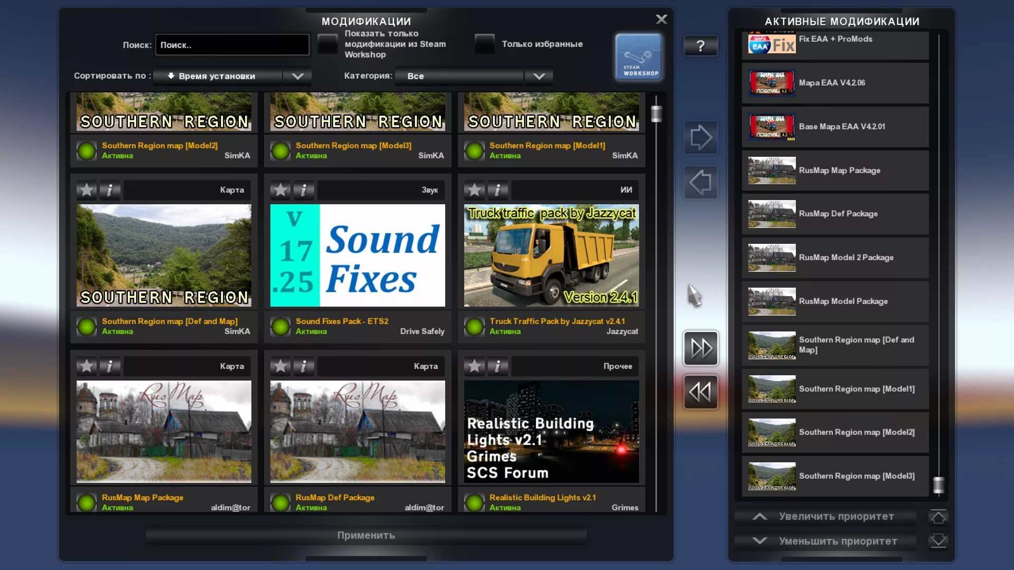Select RusMap Def Package in active list
Screen dimensions: 1014x570
click(835, 214)
